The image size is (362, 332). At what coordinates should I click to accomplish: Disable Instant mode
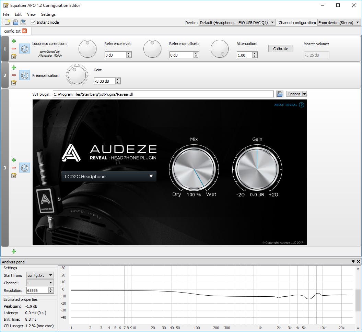pos(33,22)
